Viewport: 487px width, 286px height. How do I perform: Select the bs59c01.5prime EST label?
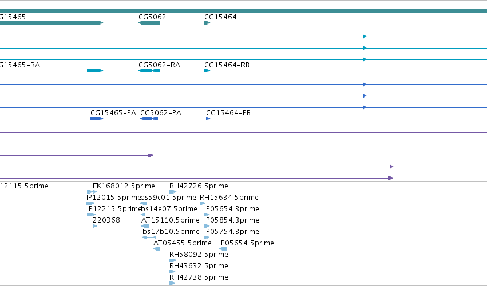[169, 198]
